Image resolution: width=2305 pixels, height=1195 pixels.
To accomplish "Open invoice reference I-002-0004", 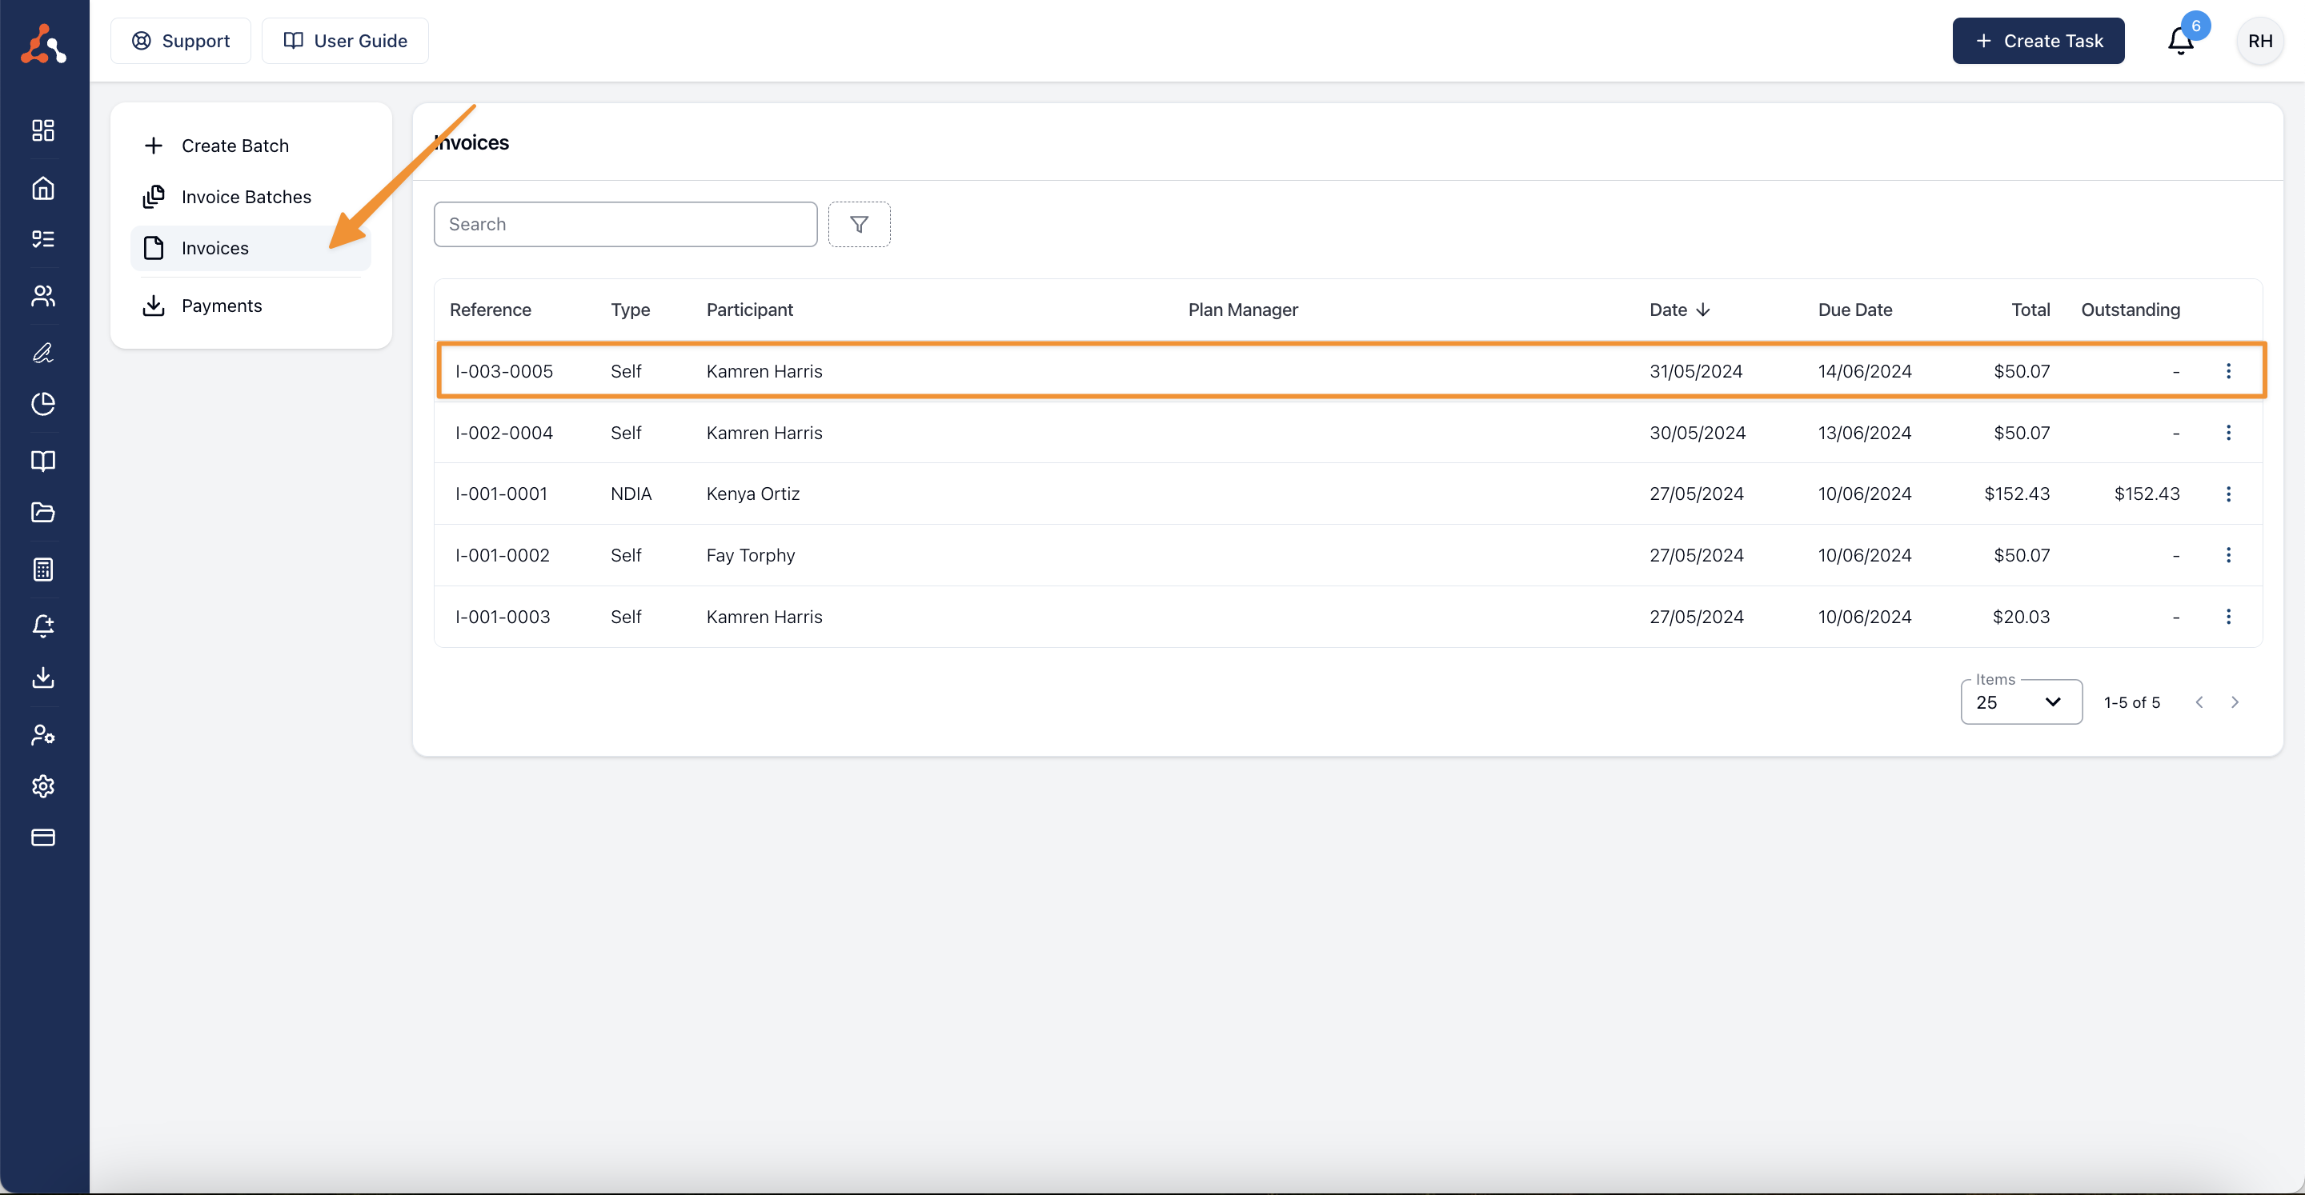I will 503,432.
